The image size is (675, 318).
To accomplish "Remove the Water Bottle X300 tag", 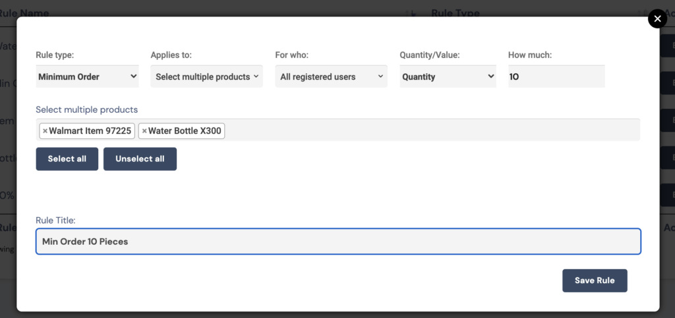I will tap(144, 131).
